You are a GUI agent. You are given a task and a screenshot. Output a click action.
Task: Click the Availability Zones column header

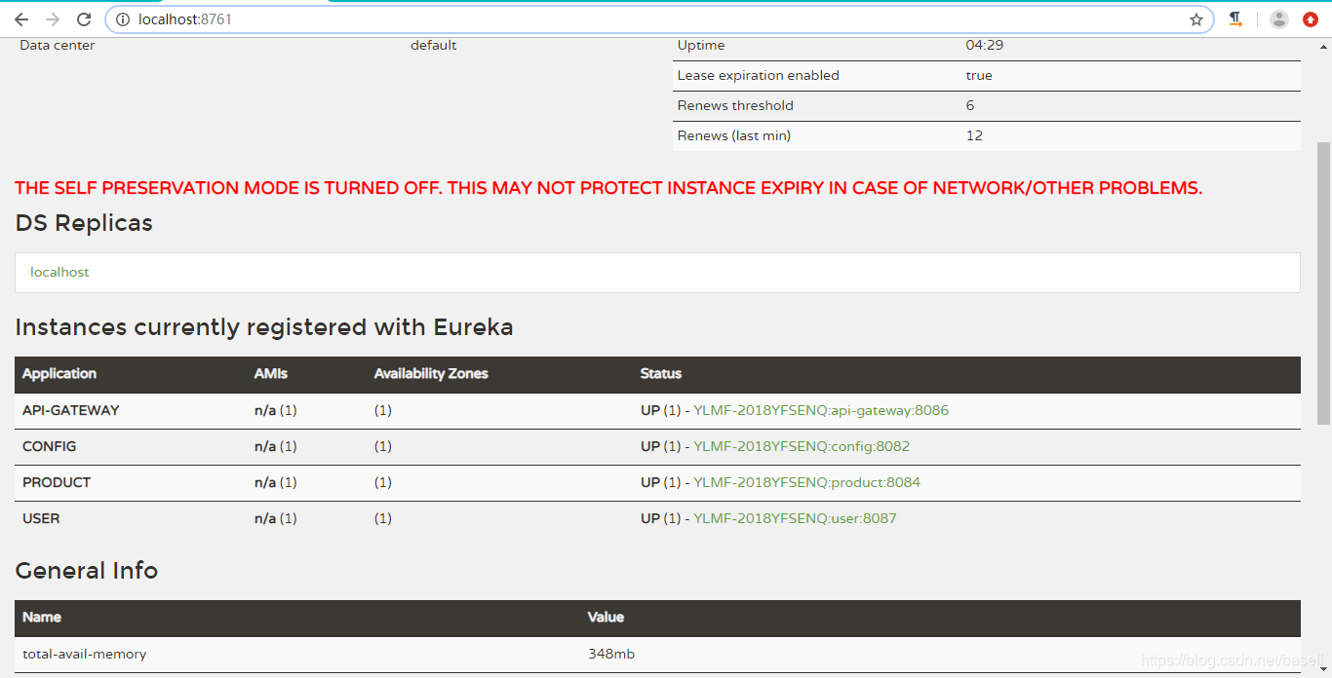pyautogui.click(x=431, y=373)
